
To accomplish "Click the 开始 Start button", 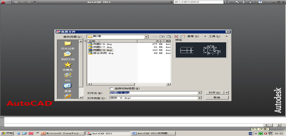I will click(7, 133).
